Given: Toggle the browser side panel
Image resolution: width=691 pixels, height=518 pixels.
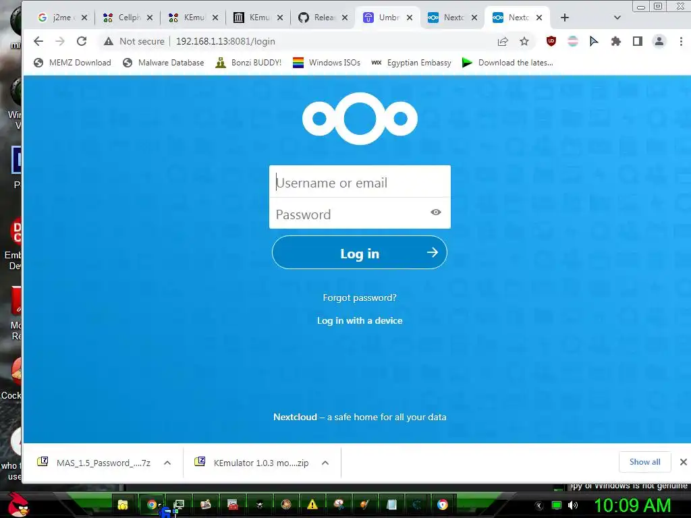Looking at the screenshot, I should pyautogui.click(x=637, y=41).
